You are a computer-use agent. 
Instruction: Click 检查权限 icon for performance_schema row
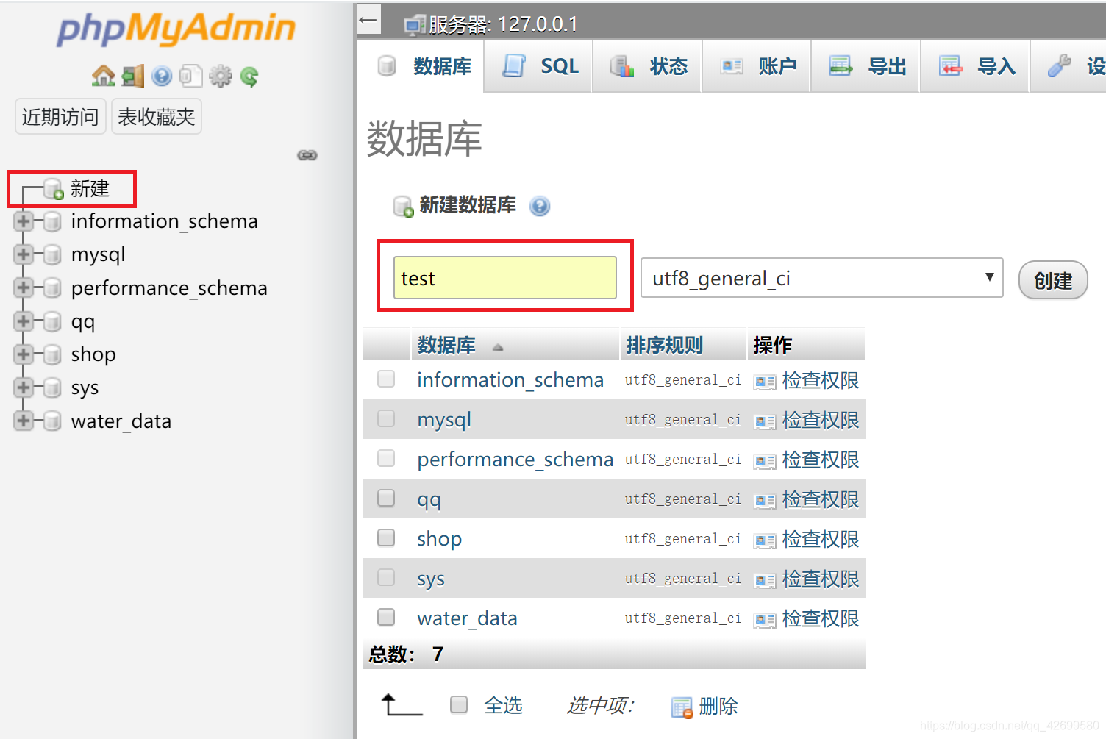765,461
